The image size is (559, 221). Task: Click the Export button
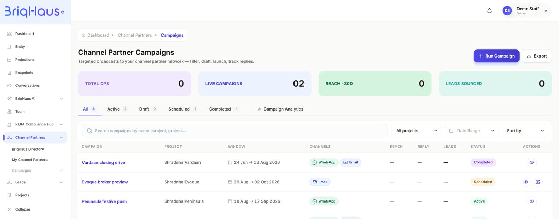pos(537,56)
